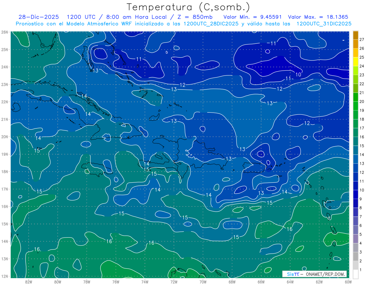Click the bright yellow swatch in the color legend
The height and width of the screenshot is (286, 370).
(356, 62)
